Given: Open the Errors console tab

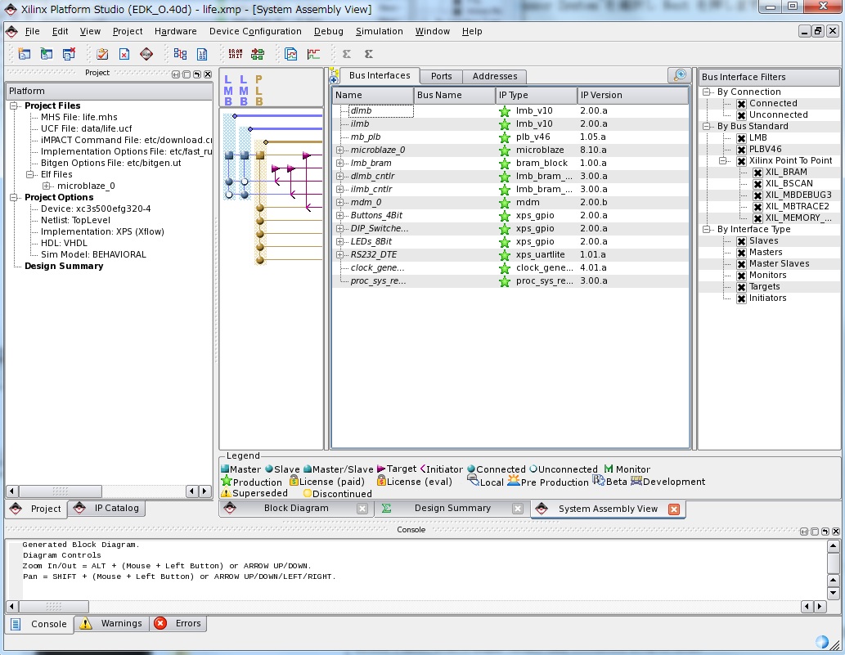Looking at the screenshot, I should point(178,623).
